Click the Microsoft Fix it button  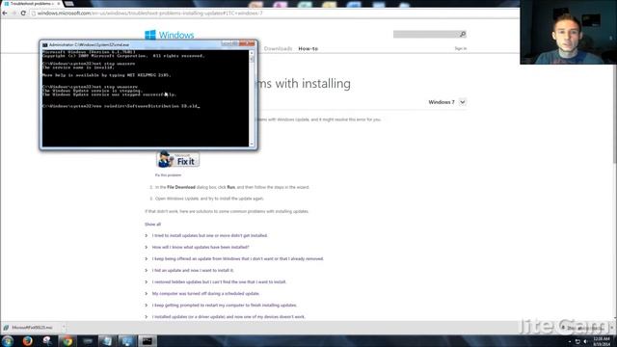coord(177,160)
